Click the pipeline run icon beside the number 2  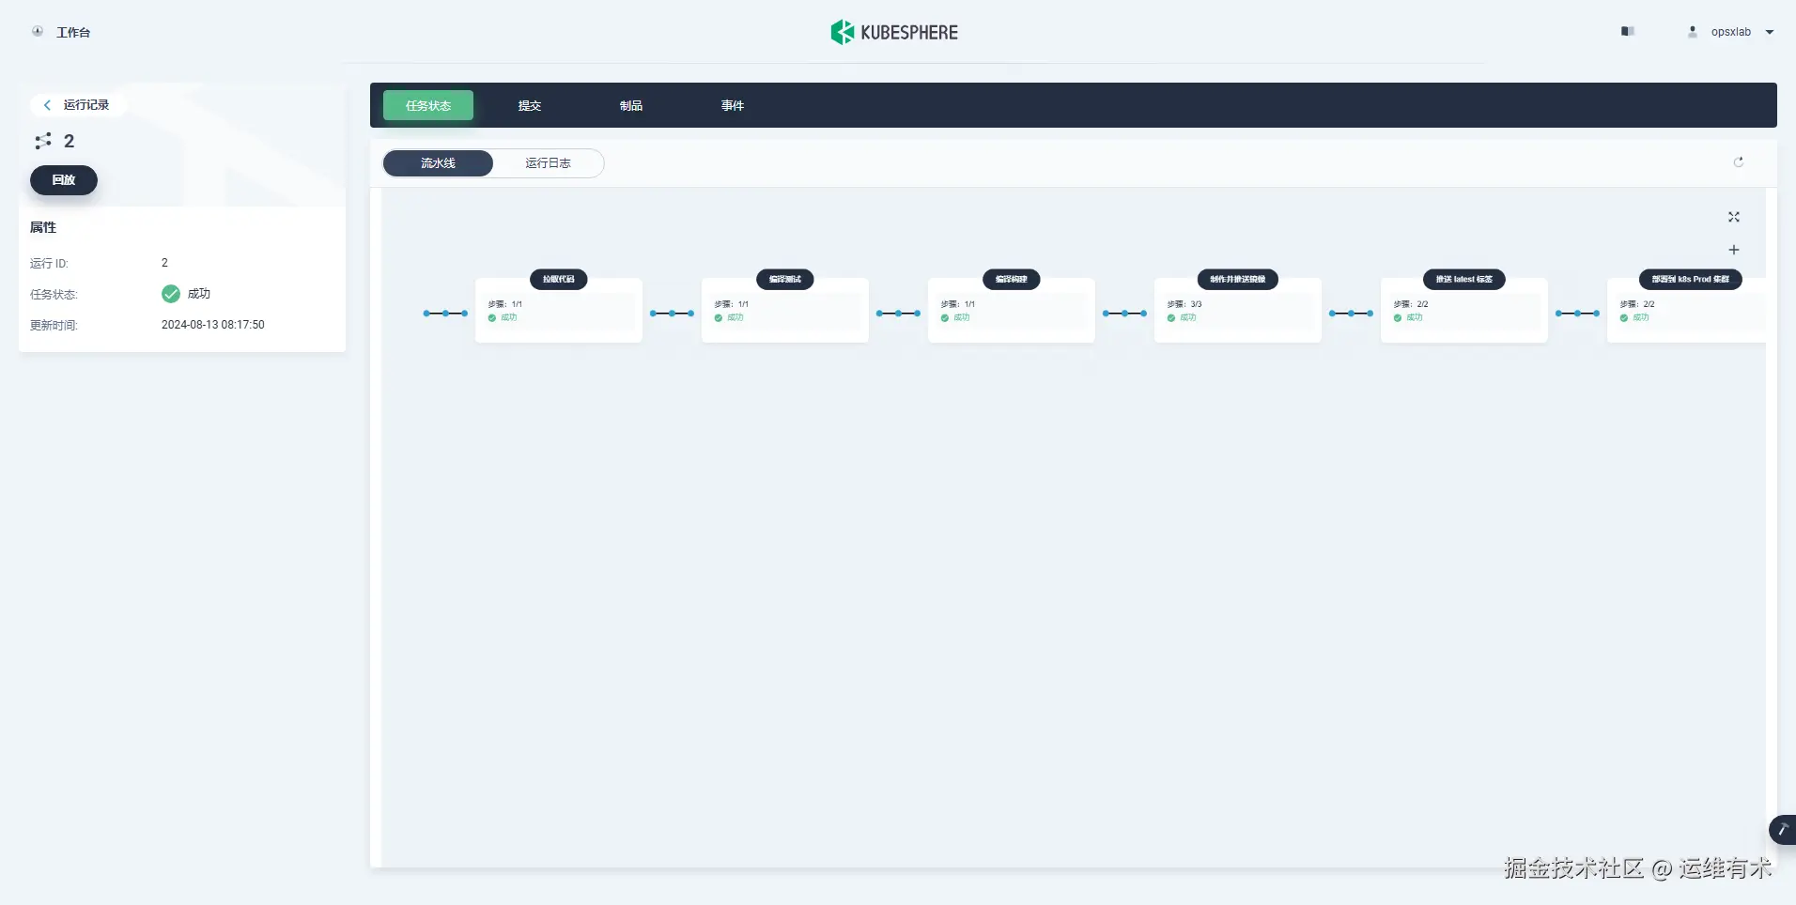43,141
